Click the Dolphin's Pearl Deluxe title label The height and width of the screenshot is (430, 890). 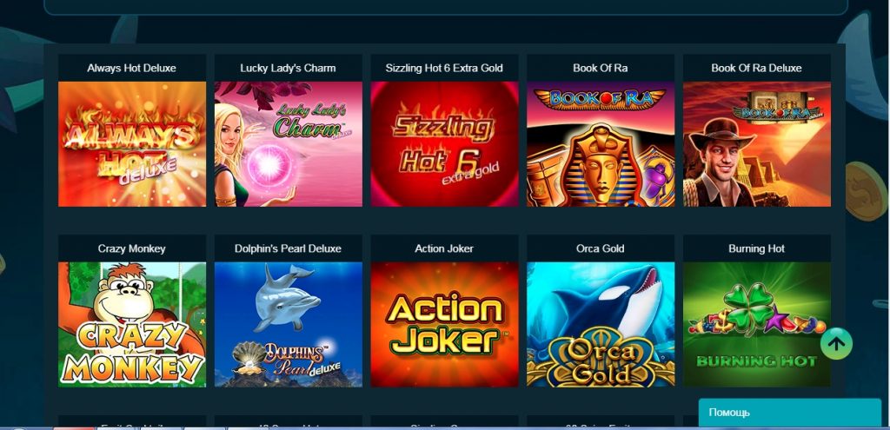point(288,248)
